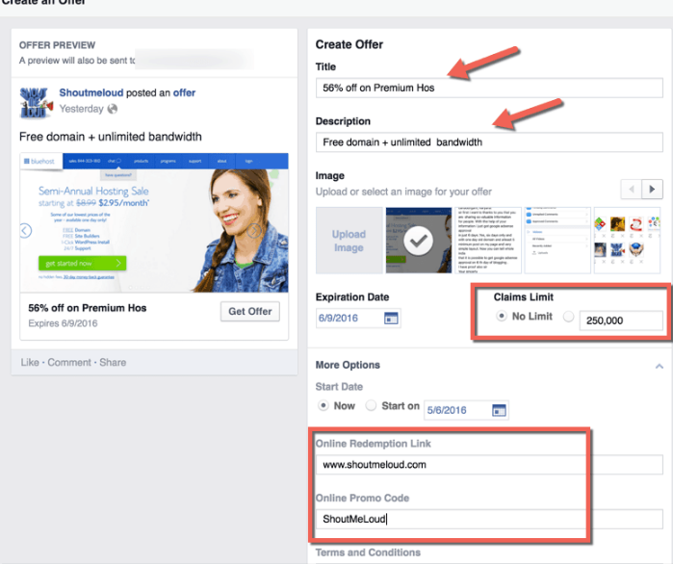Click the Online Promo Code field

coord(451,520)
